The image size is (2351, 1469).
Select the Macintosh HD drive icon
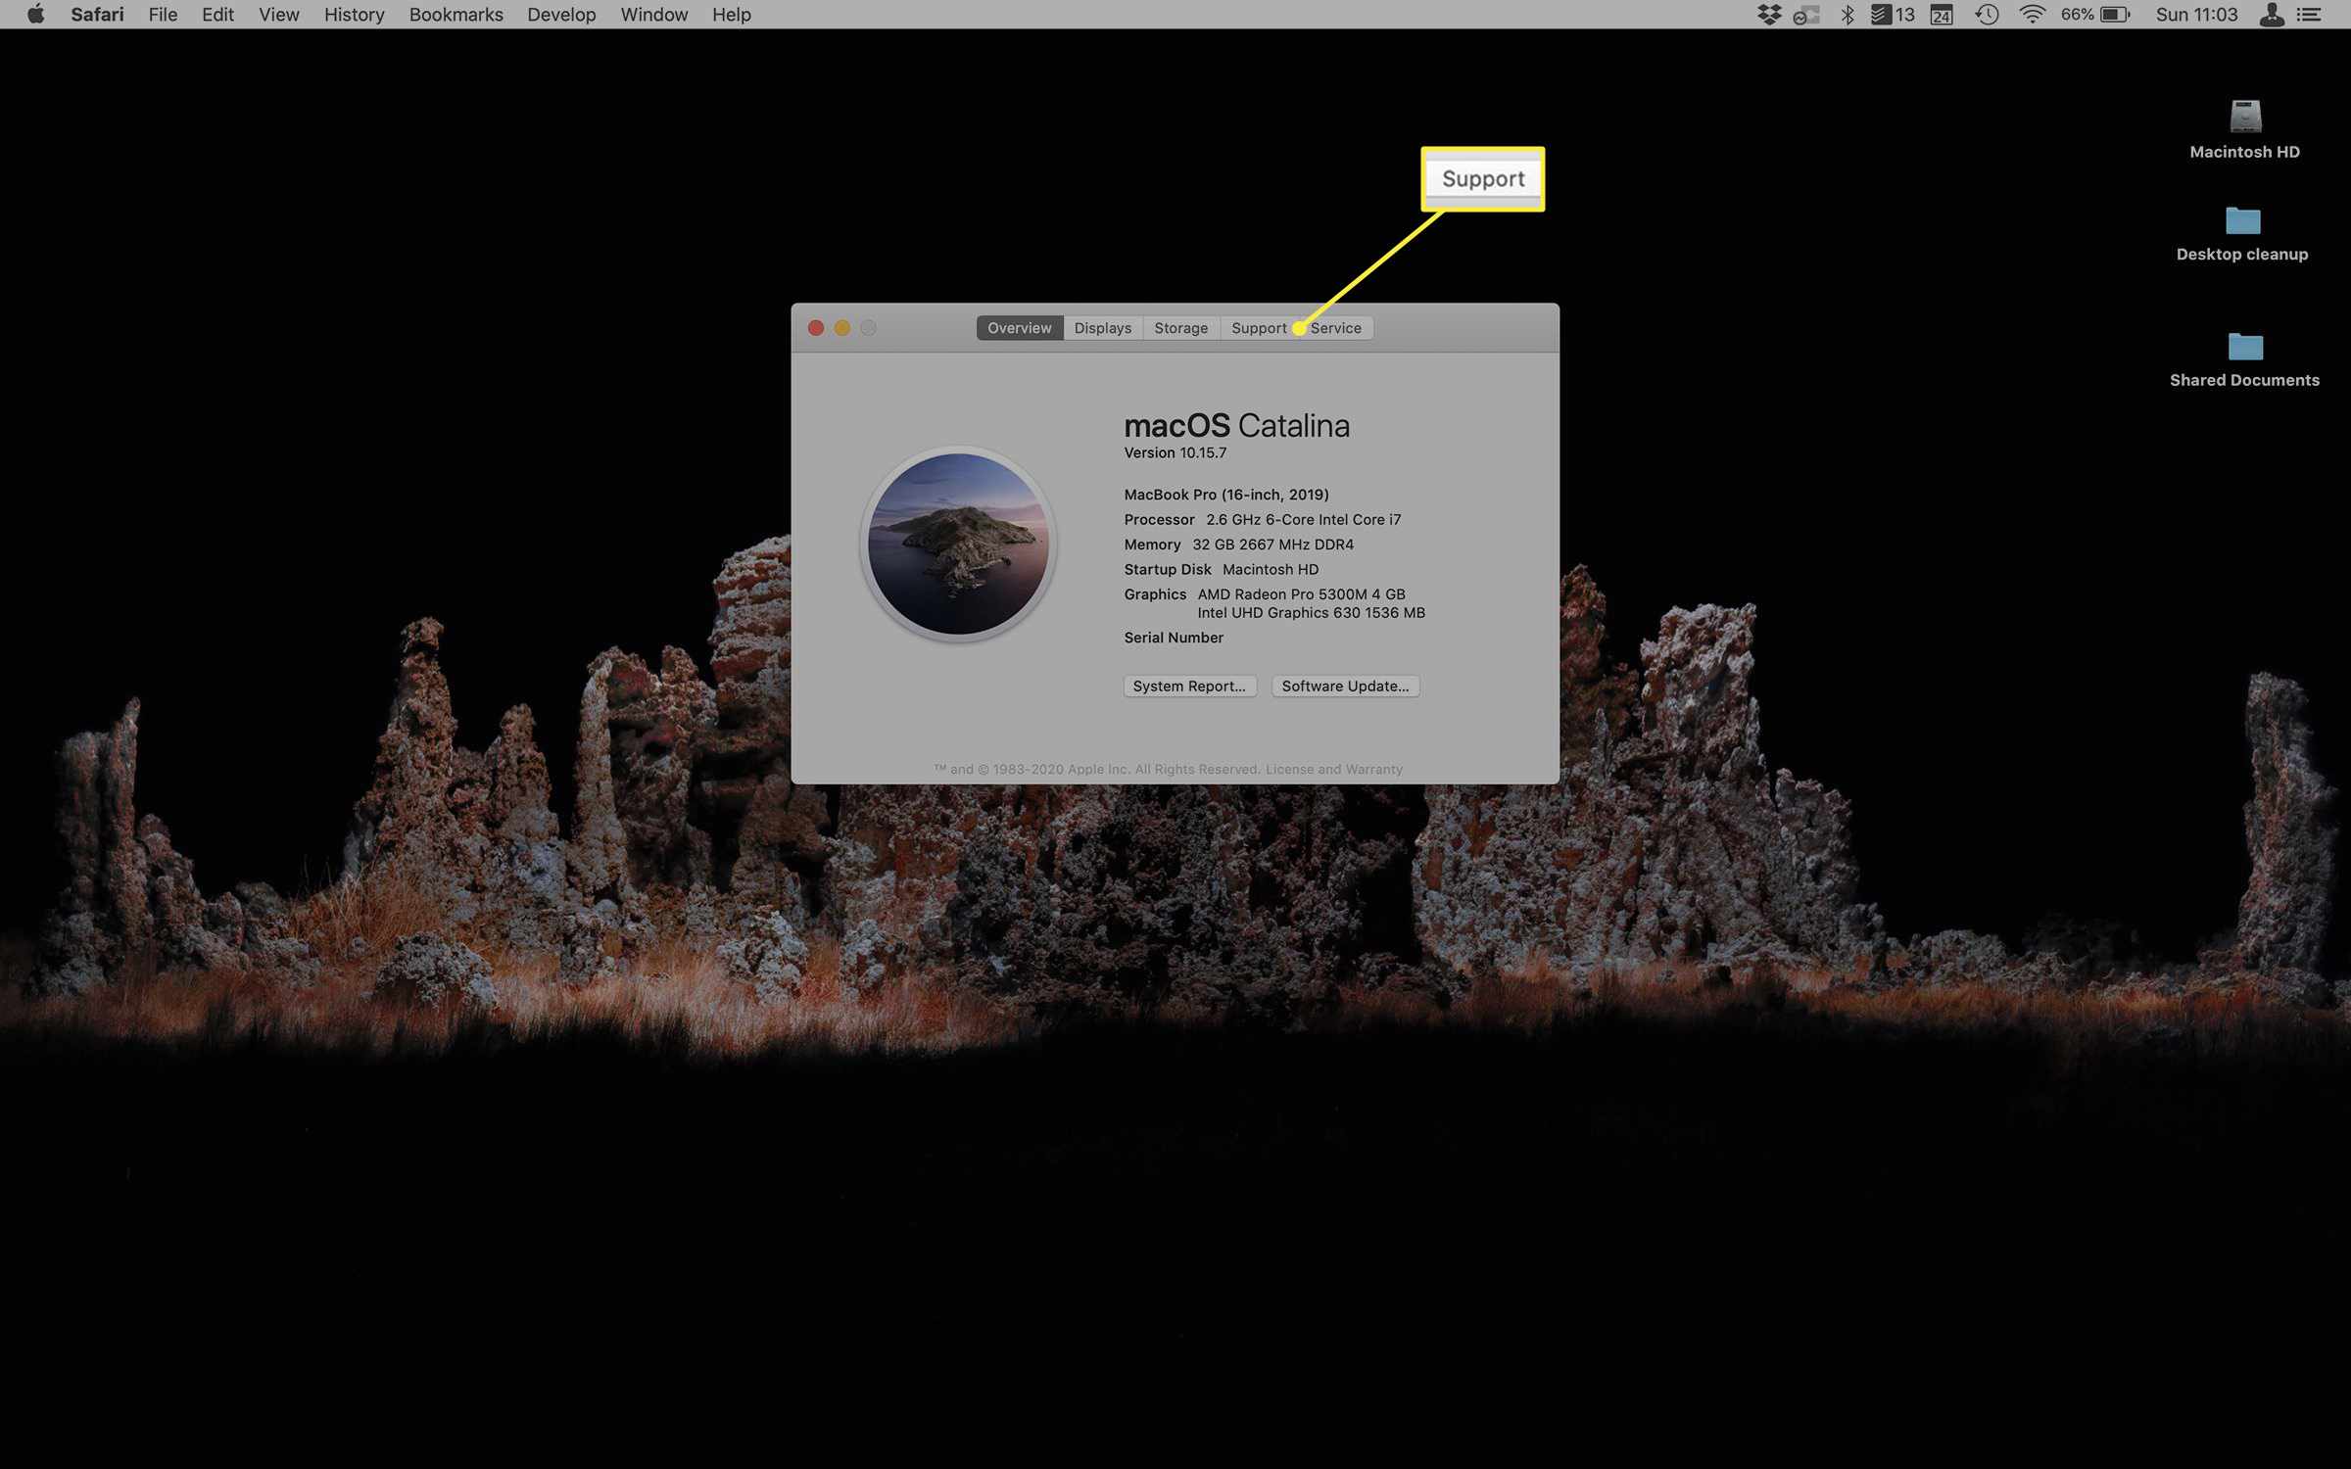click(2245, 117)
